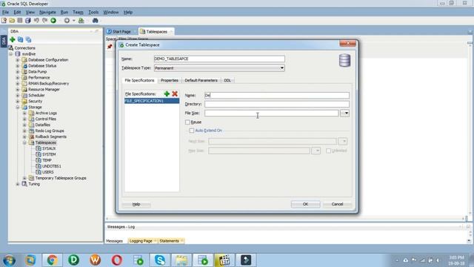Select the File Specifications tab

[x=139, y=80]
